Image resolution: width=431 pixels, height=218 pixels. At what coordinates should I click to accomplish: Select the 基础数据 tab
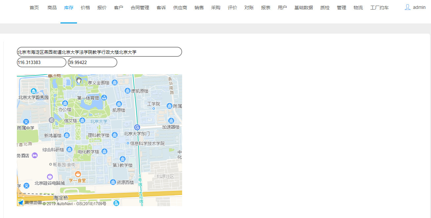303,7
